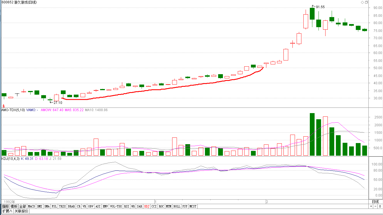
Task: Switch indicator to CR
Action: click(x=79, y=206)
